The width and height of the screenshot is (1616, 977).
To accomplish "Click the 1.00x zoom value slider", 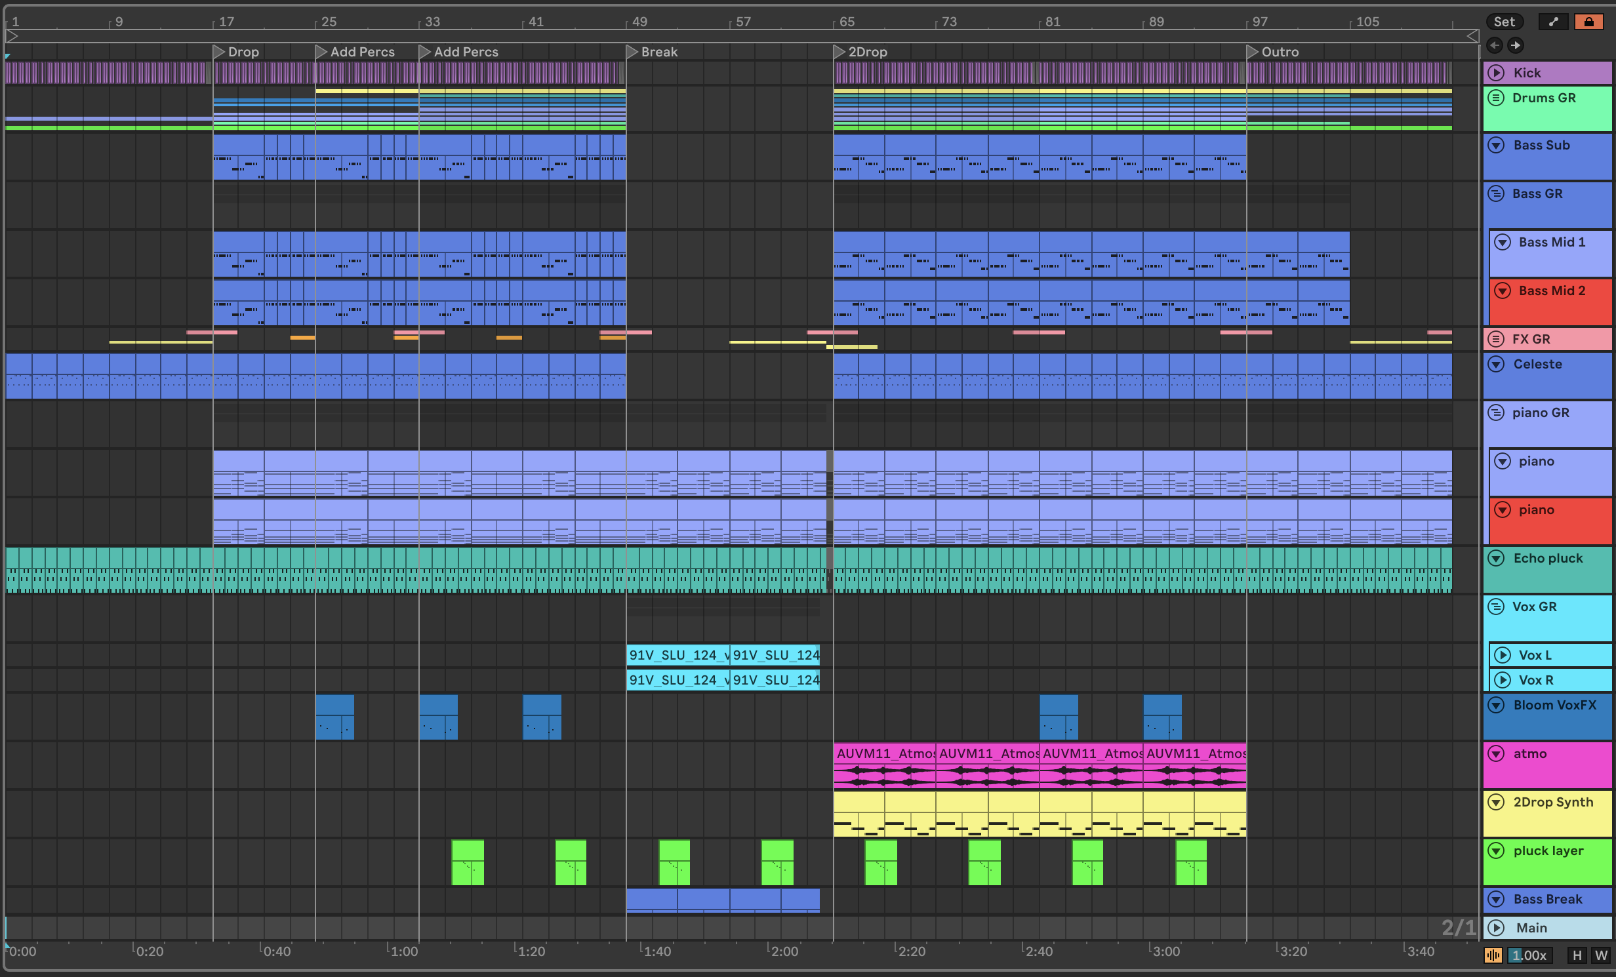I will 1529,955.
